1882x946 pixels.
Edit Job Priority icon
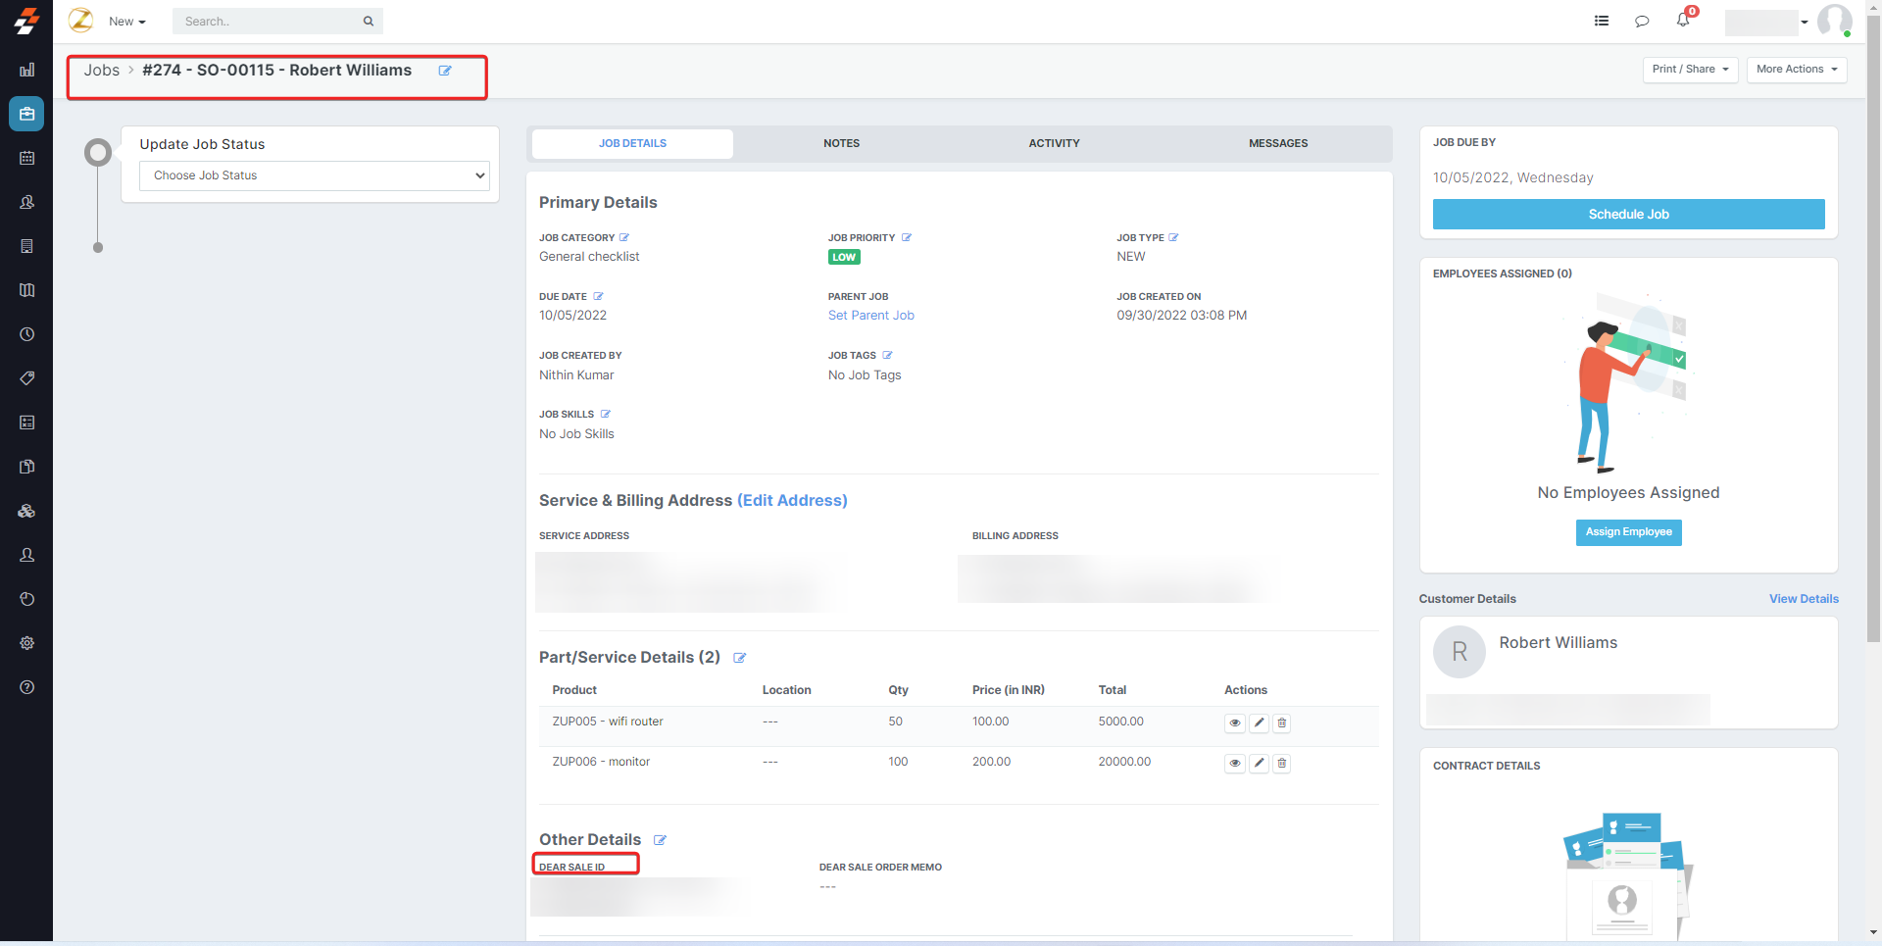tap(907, 237)
